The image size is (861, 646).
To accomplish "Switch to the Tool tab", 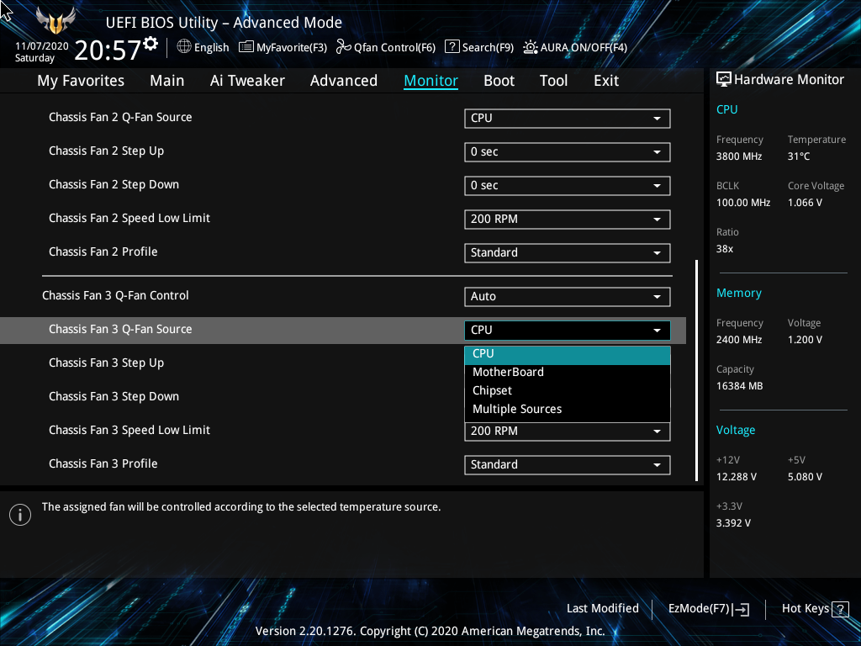I will pos(553,81).
